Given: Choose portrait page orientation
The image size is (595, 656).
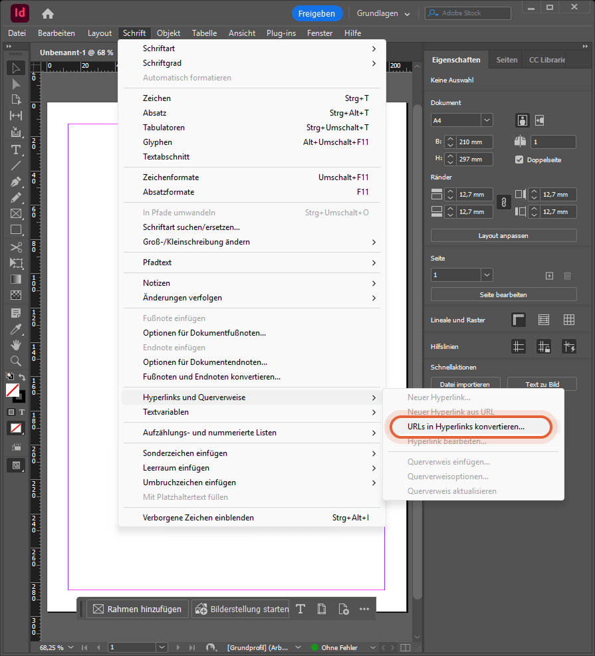Looking at the screenshot, I should pos(522,120).
